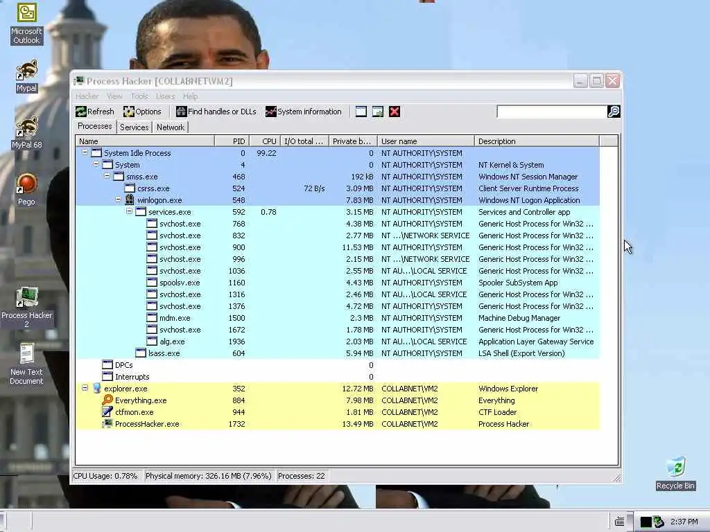
Task: Click the Physical memory status entry
Action: pos(208,476)
